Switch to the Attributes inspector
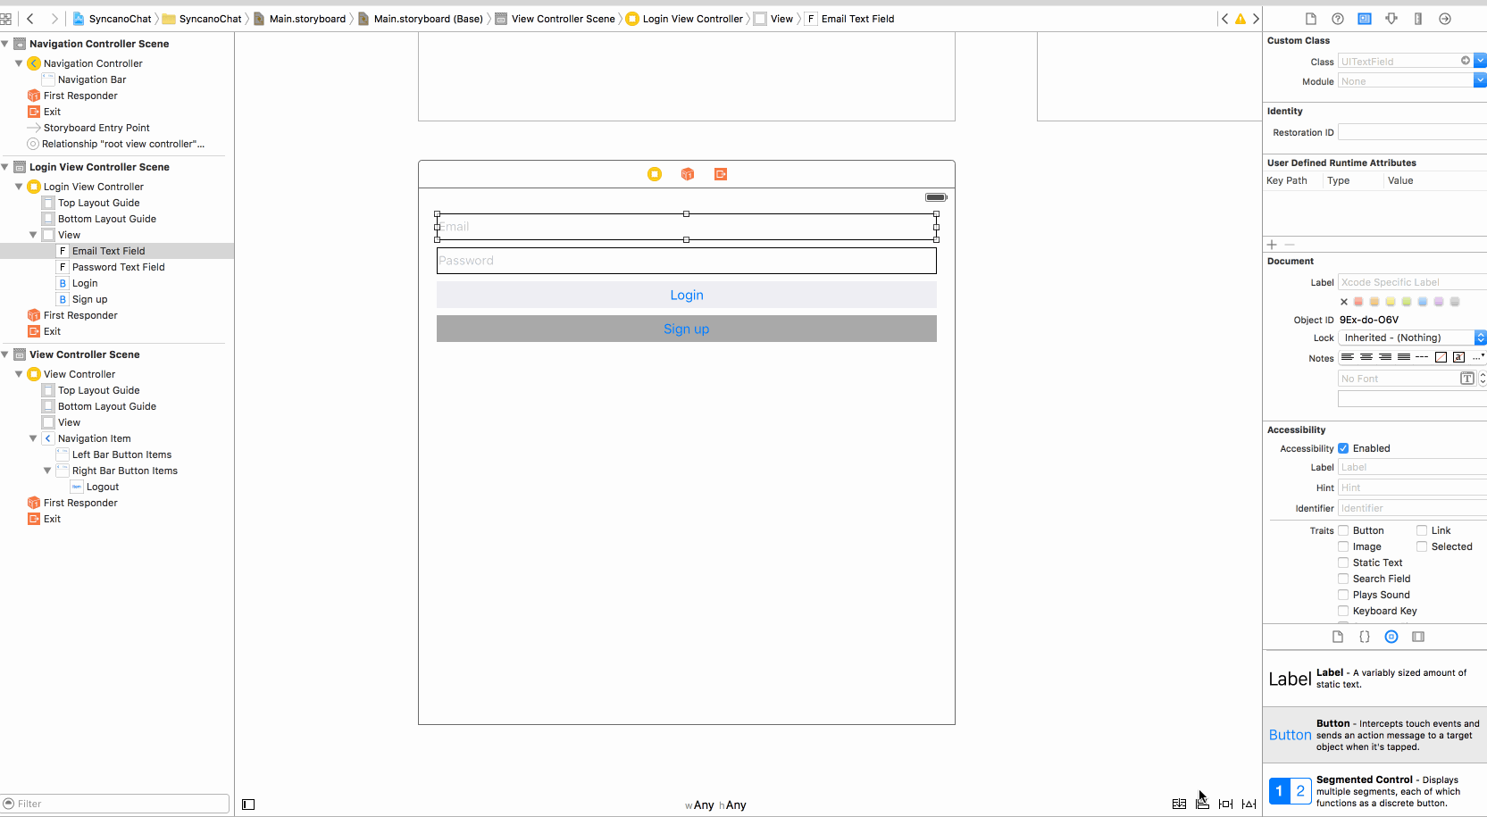 (x=1391, y=19)
